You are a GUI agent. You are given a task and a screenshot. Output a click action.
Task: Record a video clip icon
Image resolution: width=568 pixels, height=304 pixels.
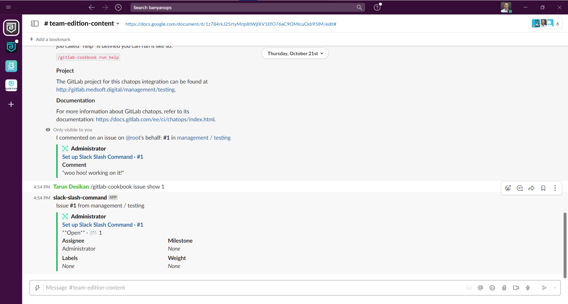[x=516, y=288]
